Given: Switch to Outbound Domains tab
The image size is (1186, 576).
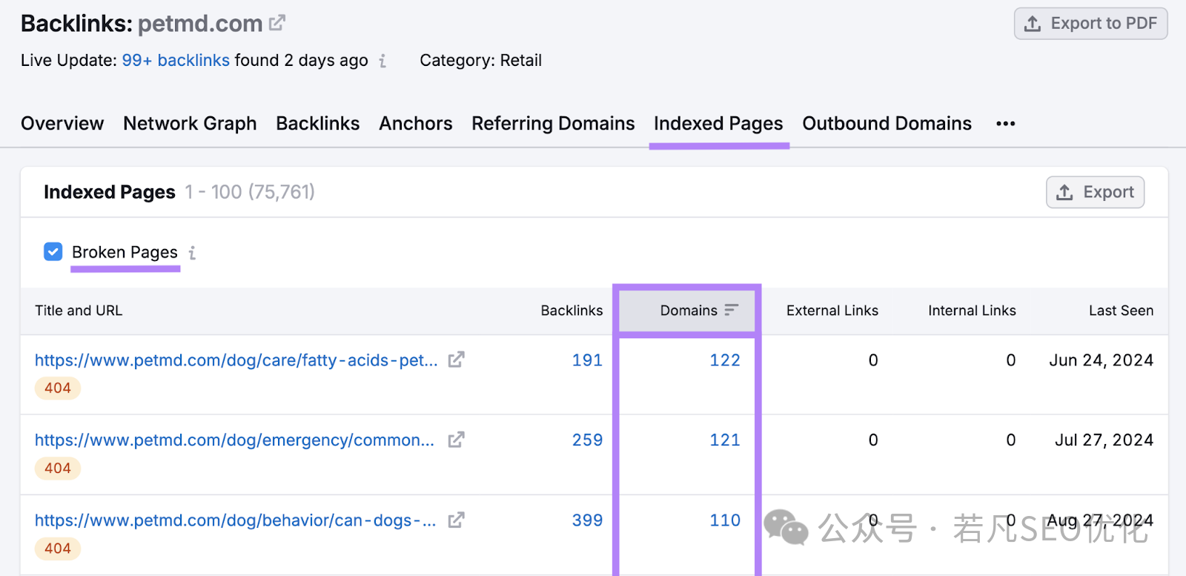Looking at the screenshot, I should [887, 123].
